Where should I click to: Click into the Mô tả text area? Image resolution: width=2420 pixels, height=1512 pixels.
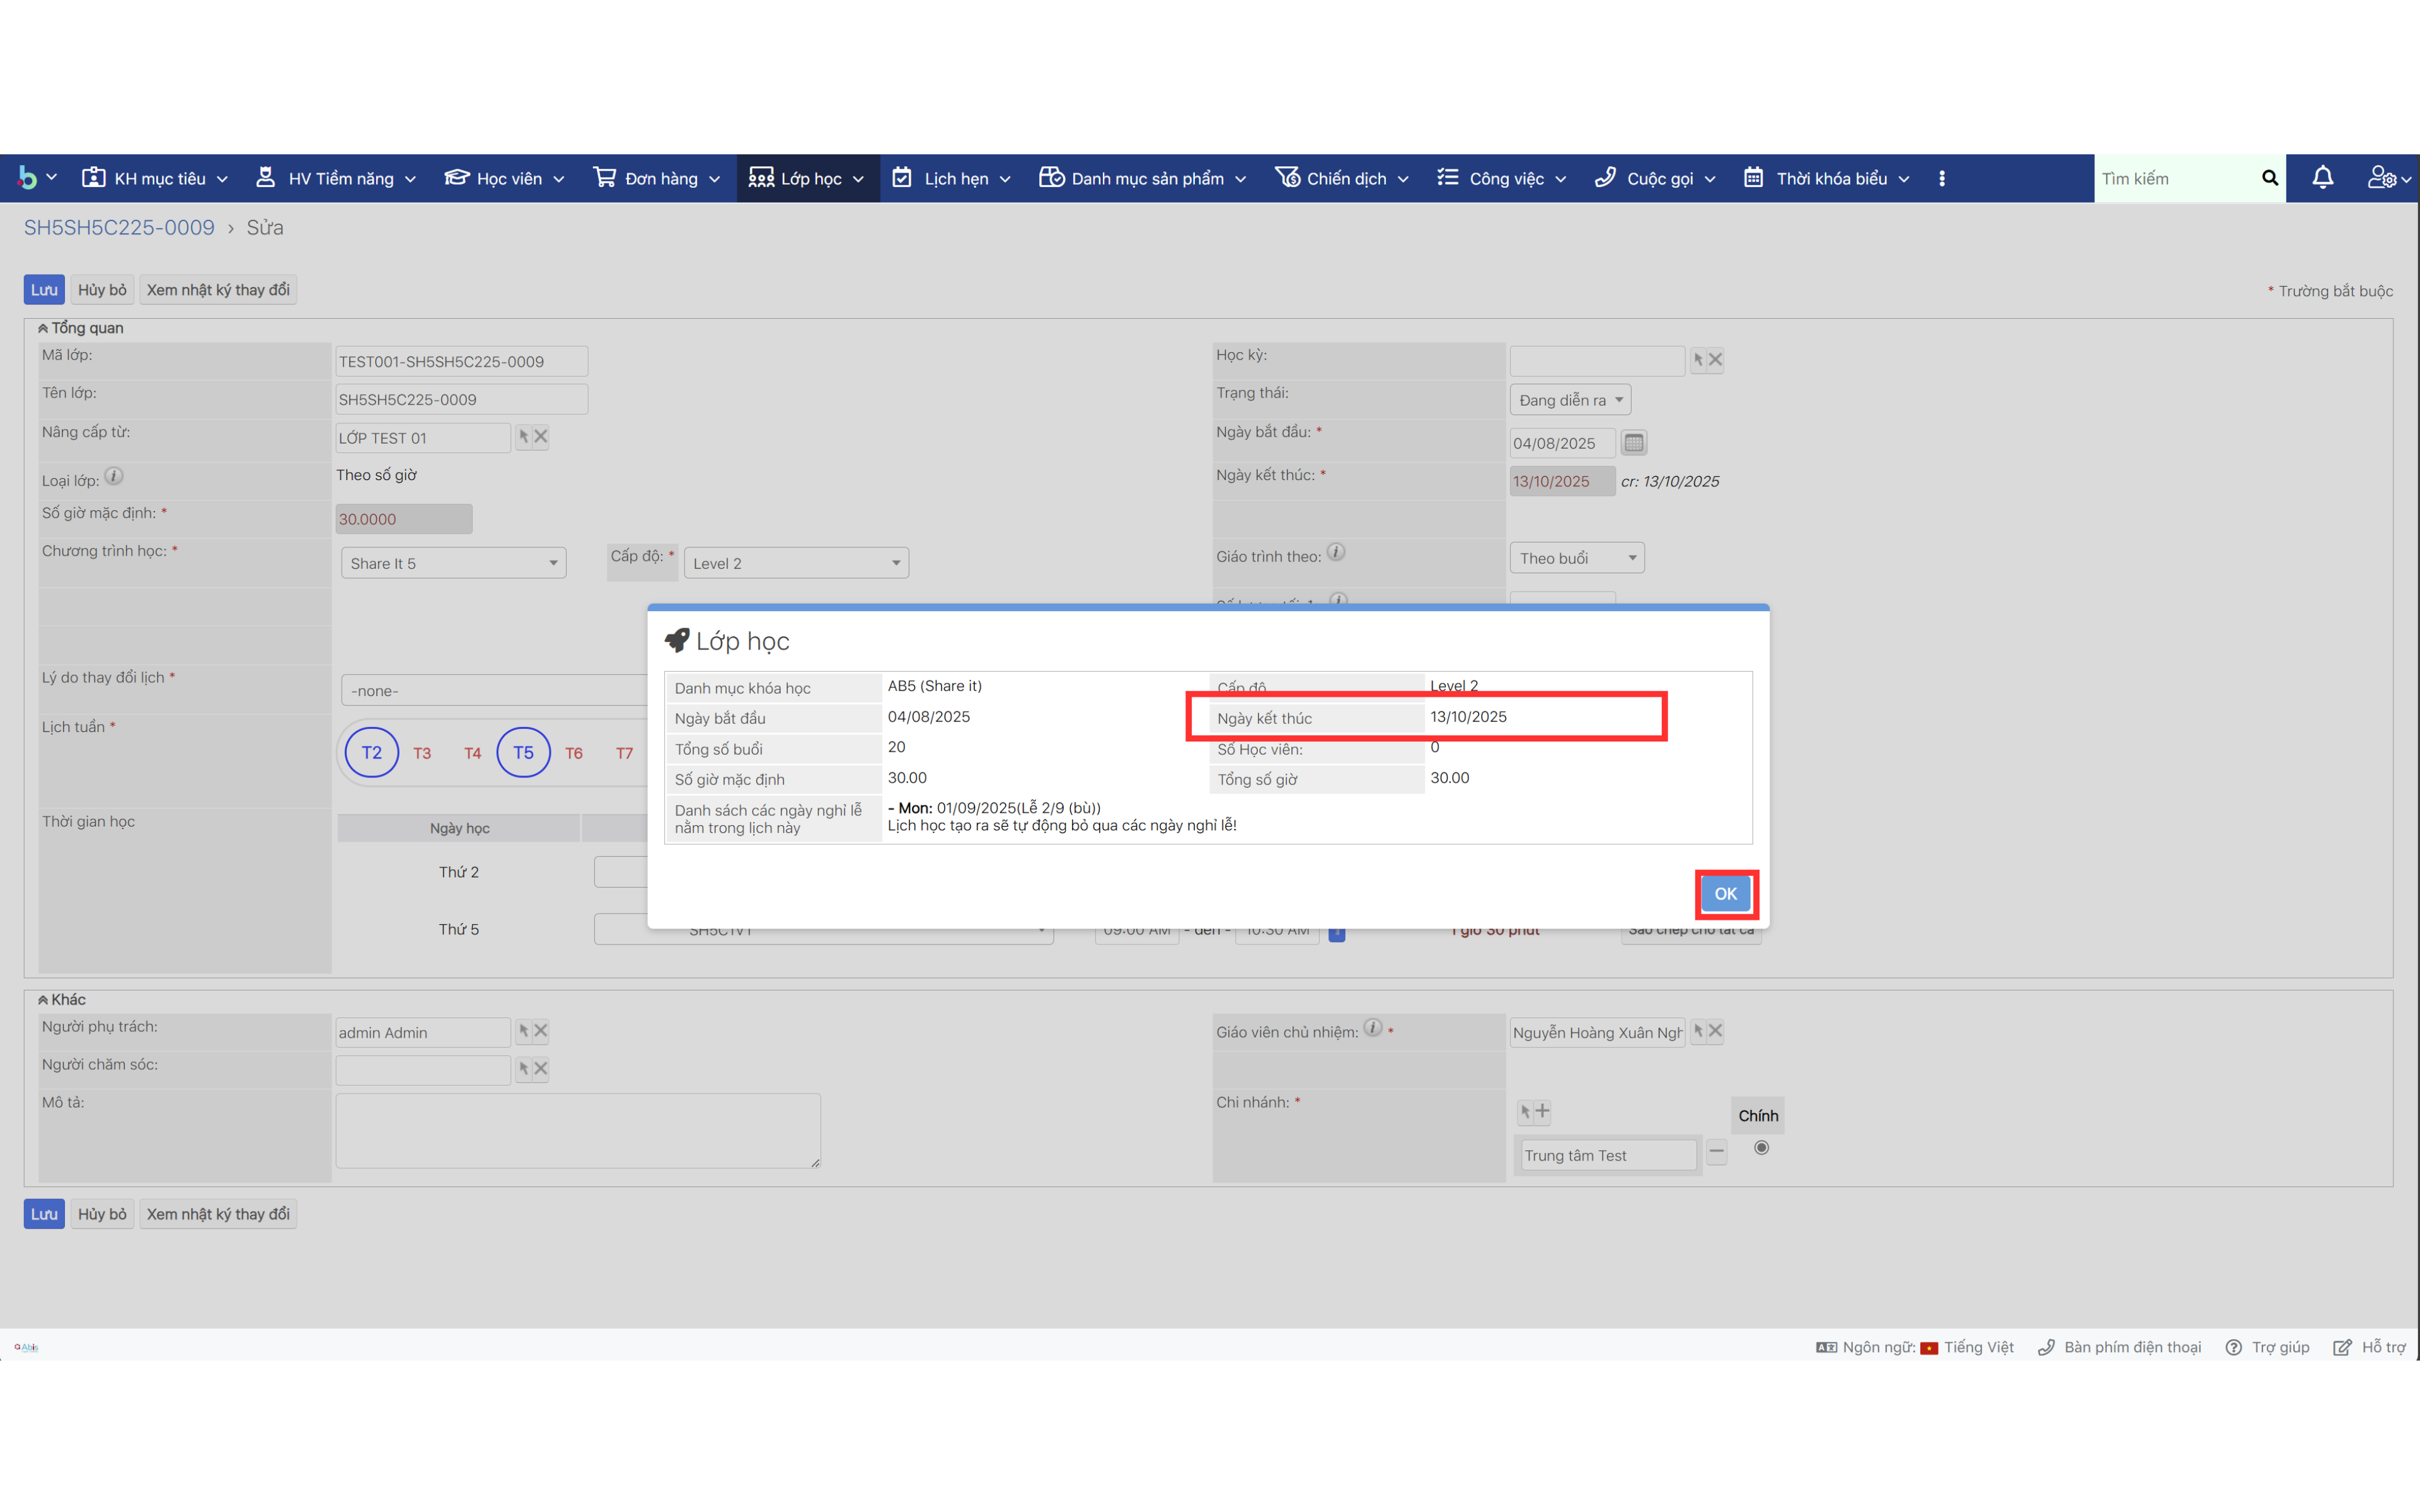pyautogui.click(x=578, y=1130)
